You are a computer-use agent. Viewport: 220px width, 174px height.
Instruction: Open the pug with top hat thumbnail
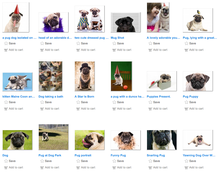click(x=84, y=76)
